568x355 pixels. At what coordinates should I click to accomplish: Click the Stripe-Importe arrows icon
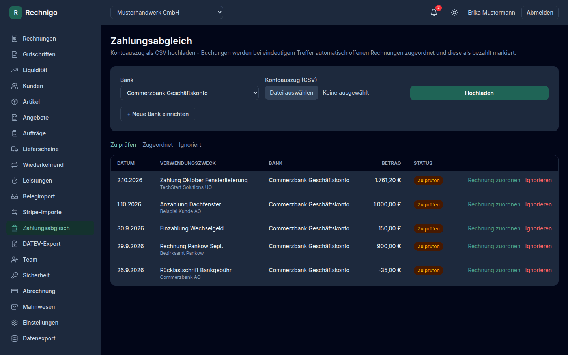click(x=15, y=212)
